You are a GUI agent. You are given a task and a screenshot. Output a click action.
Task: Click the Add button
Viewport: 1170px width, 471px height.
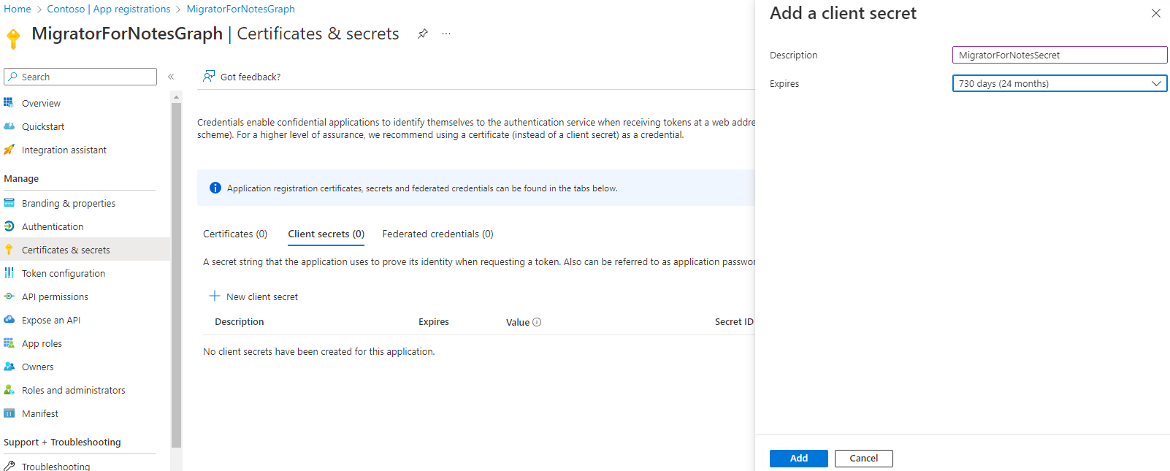[x=798, y=458]
